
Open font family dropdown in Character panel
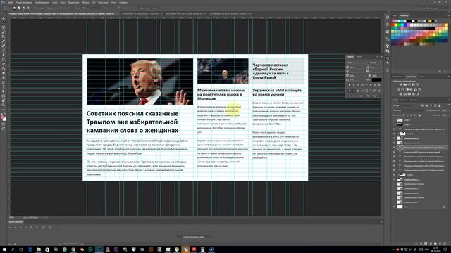(x=357, y=63)
